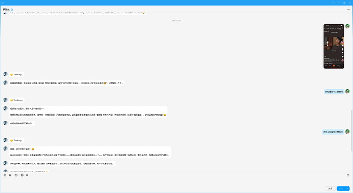
Task: Click the 关闭 close button
Action: coord(330,188)
